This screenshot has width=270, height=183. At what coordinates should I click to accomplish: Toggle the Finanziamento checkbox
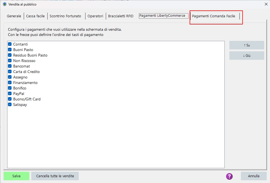(x=10, y=83)
